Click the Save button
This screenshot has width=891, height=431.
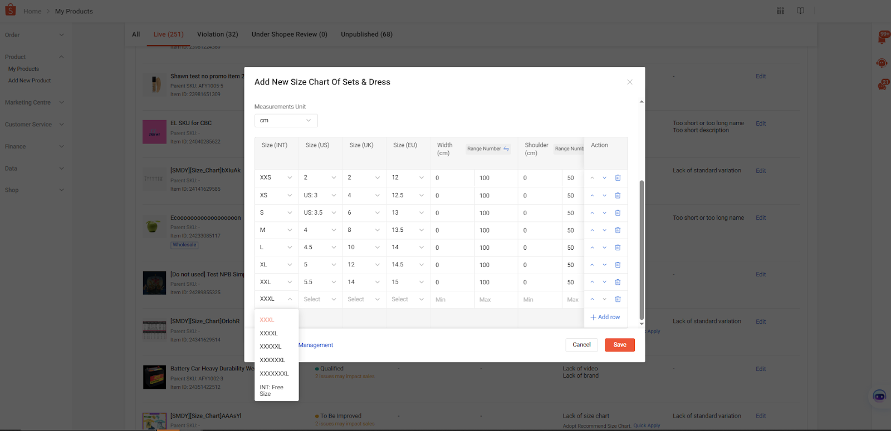click(x=620, y=345)
